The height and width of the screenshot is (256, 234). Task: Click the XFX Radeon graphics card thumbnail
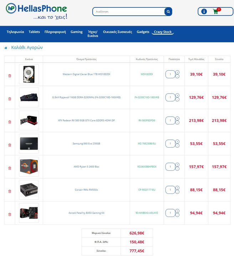pos(29,121)
